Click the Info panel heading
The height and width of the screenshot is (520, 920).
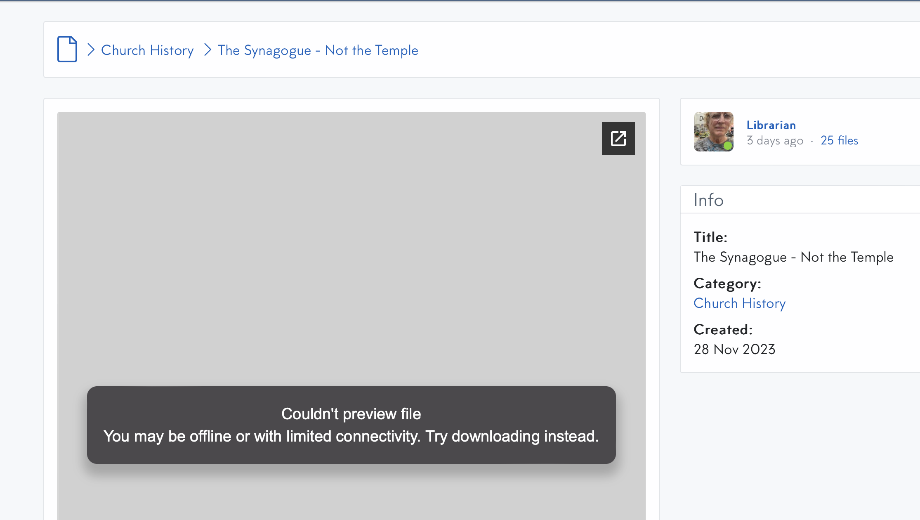(708, 200)
